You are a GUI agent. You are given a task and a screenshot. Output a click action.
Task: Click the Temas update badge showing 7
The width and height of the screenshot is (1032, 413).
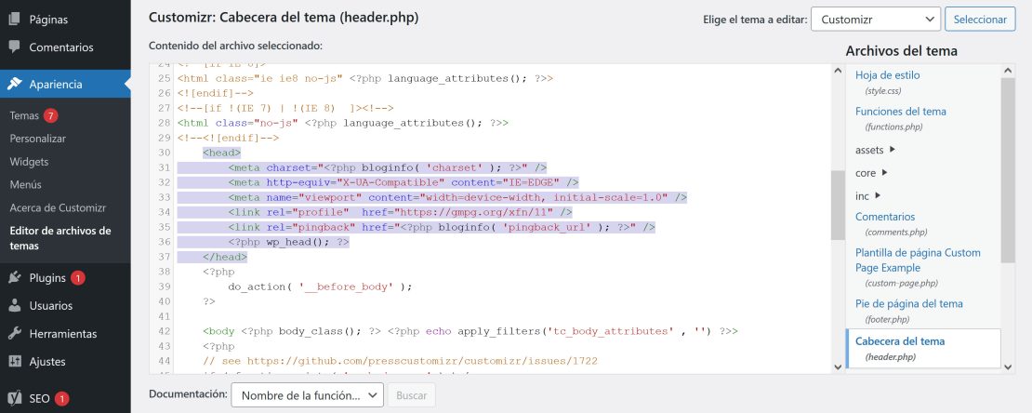[x=51, y=115]
